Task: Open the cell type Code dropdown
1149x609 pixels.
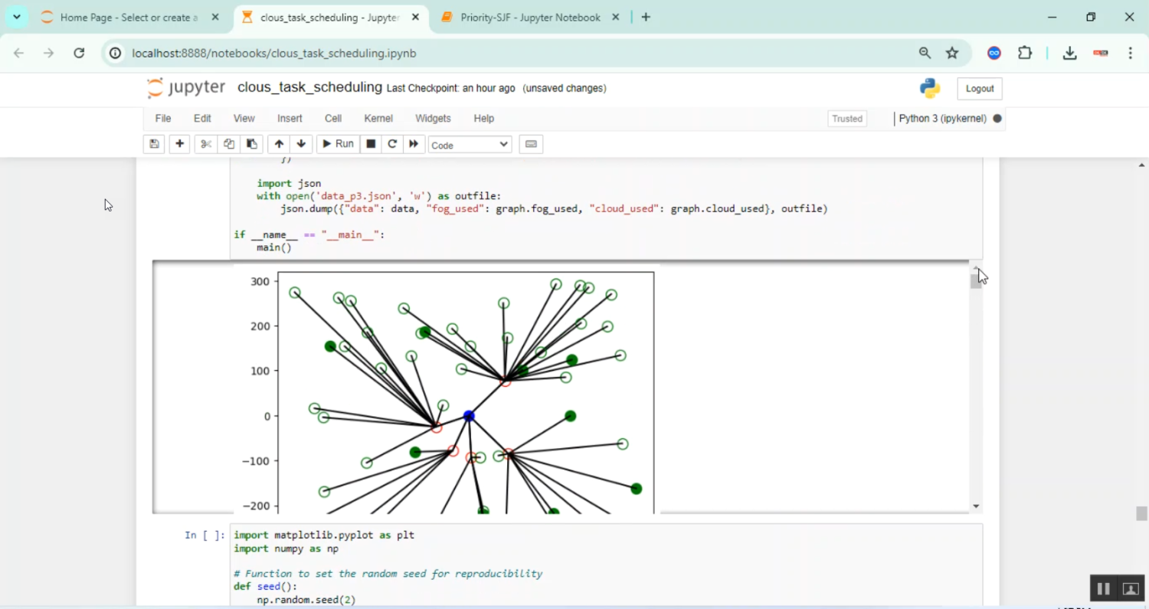Action: click(x=469, y=144)
